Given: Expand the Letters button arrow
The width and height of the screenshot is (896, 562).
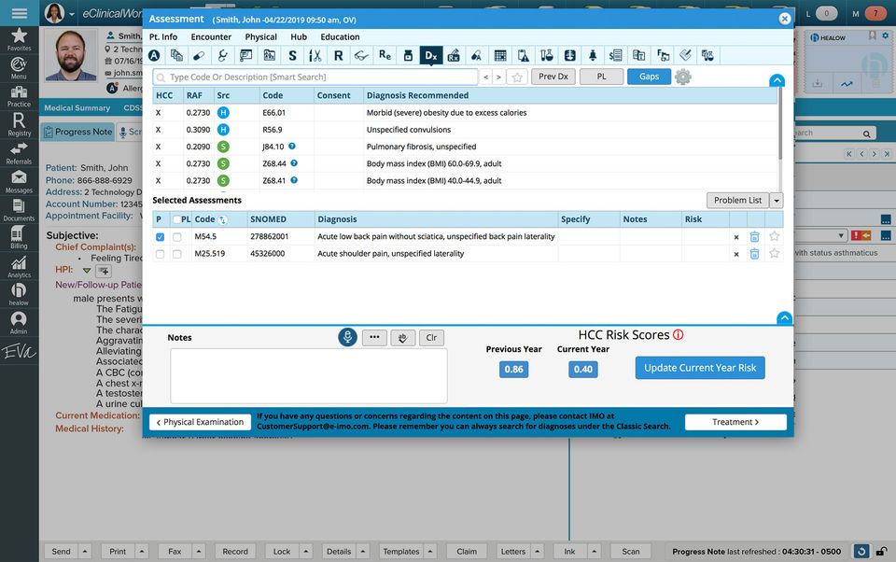Looking at the screenshot, I should pyautogui.click(x=538, y=551).
